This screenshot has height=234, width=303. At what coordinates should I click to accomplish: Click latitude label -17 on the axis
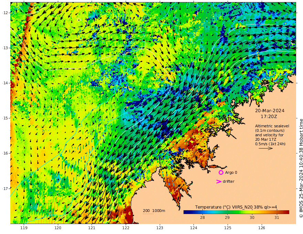coord(5,188)
